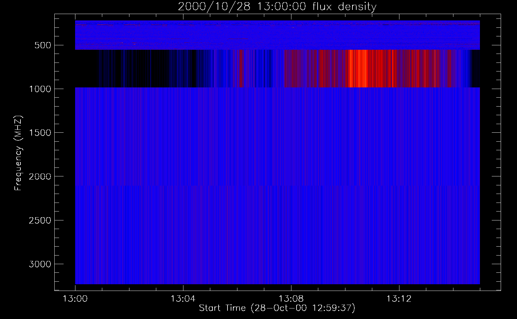Click the 1500 frequency tick label
This screenshot has height=319, width=517.
tap(40, 133)
